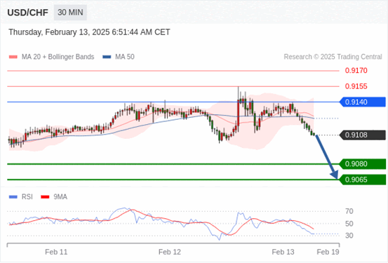Click the Feb 19 date axis label
Image resolution: width=388 pixels, height=263 pixels.
pos(328,252)
